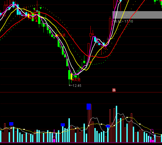Click the yellow candle at the first 买进 signal
Image resolution: width=162 pixels, height=145 pixels.
(28, 16)
